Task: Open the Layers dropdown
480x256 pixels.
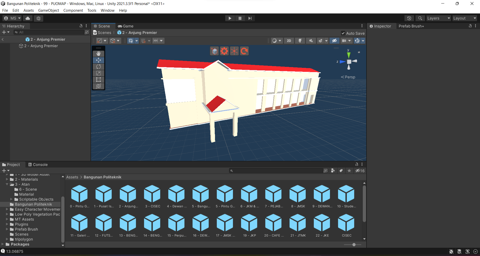Action: pos(438,18)
